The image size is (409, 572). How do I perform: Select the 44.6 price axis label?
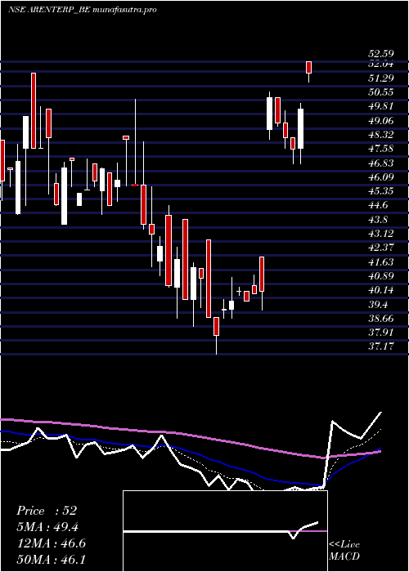(378, 205)
